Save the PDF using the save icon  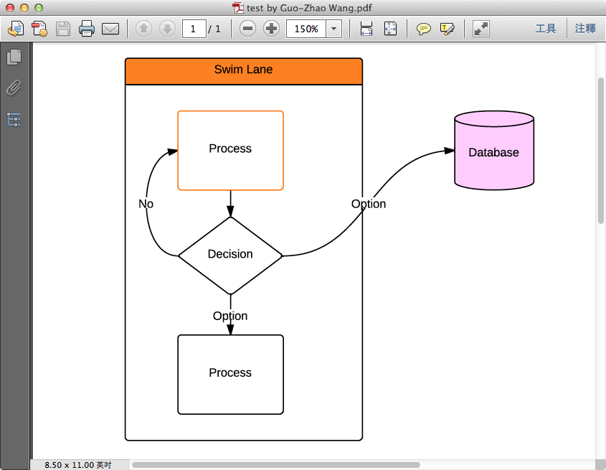[x=63, y=29]
